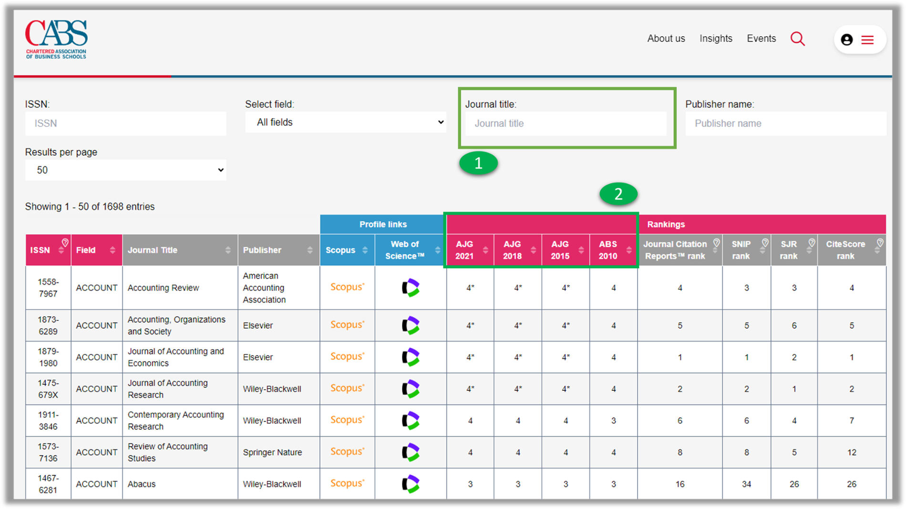Select the Abacus journal title
Viewport: 906px width, 509px height.
pyautogui.click(x=142, y=484)
